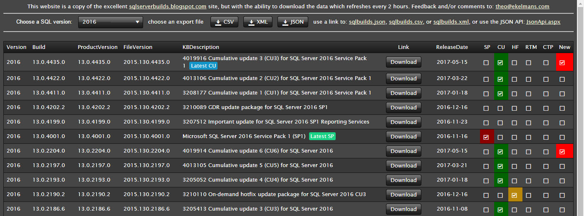Download CU5 build 13.0.2197.0
The height and width of the screenshot is (216, 584).
pyautogui.click(x=403, y=165)
